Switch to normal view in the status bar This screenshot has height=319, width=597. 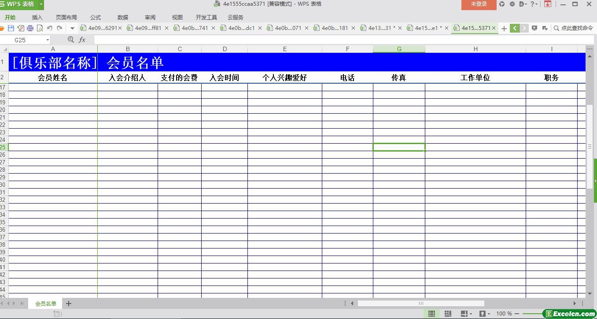(x=431, y=314)
